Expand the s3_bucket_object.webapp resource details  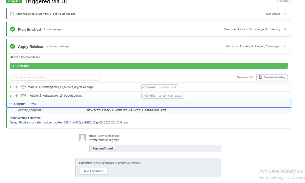[11, 87]
